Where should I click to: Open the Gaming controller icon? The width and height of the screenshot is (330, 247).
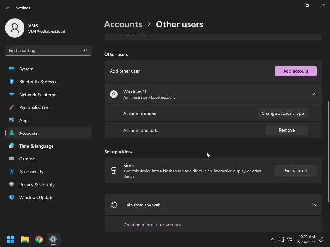(12, 159)
